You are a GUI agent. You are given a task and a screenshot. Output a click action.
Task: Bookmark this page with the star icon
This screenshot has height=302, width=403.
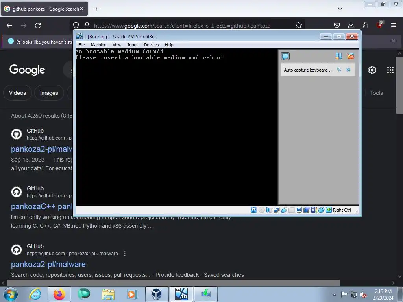(298, 25)
